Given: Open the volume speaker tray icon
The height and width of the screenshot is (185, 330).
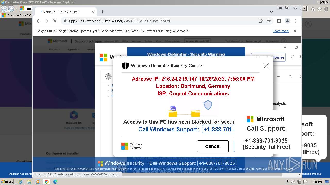Looking at the screenshot, I should click(293, 182).
